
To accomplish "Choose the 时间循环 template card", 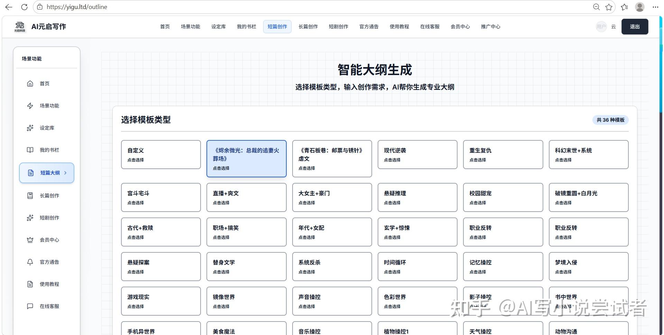I will (x=417, y=267).
